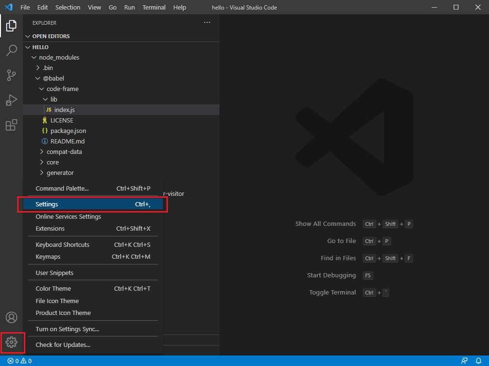The width and height of the screenshot is (489, 366).
Task: Collapse the @babel folder
Action: click(38, 78)
